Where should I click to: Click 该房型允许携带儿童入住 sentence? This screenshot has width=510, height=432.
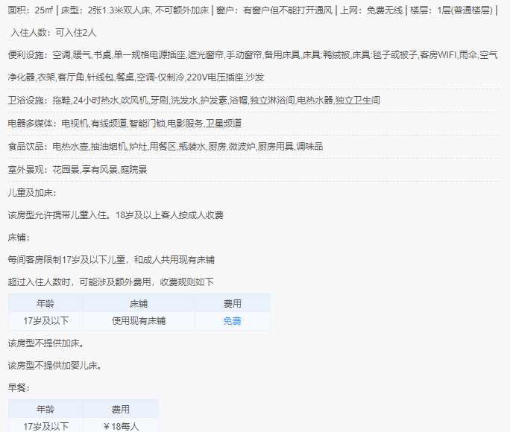click(x=116, y=215)
